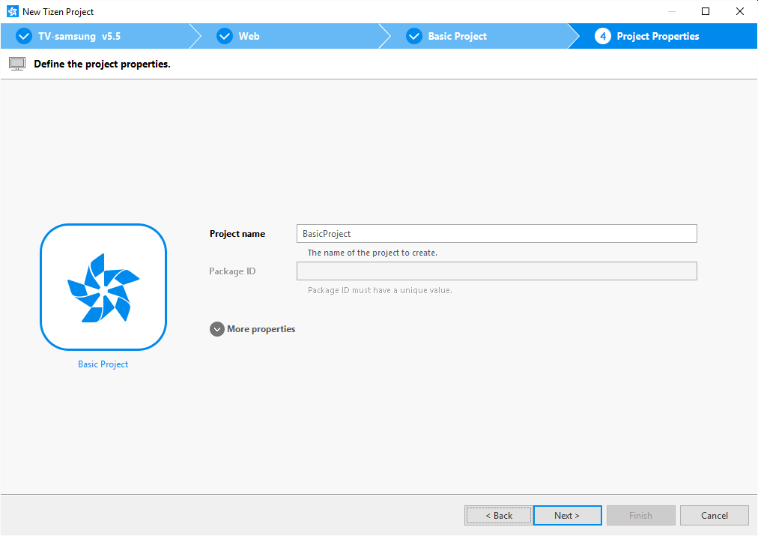Click the Package ID text field
This screenshot has height=536, width=758.
click(497, 271)
